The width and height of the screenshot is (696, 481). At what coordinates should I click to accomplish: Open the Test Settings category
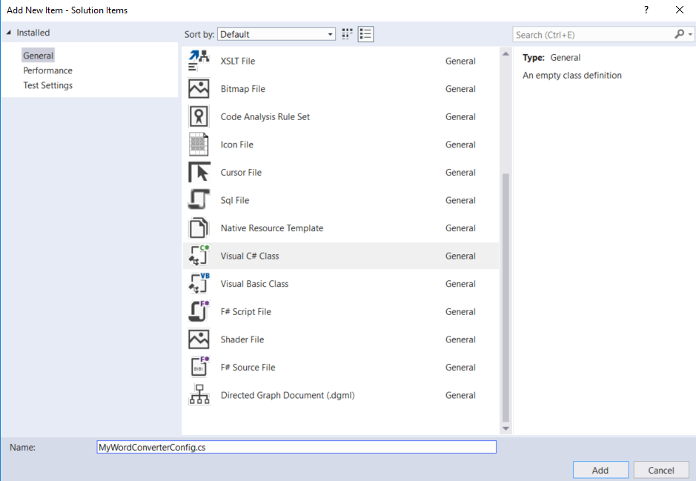[48, 85]
